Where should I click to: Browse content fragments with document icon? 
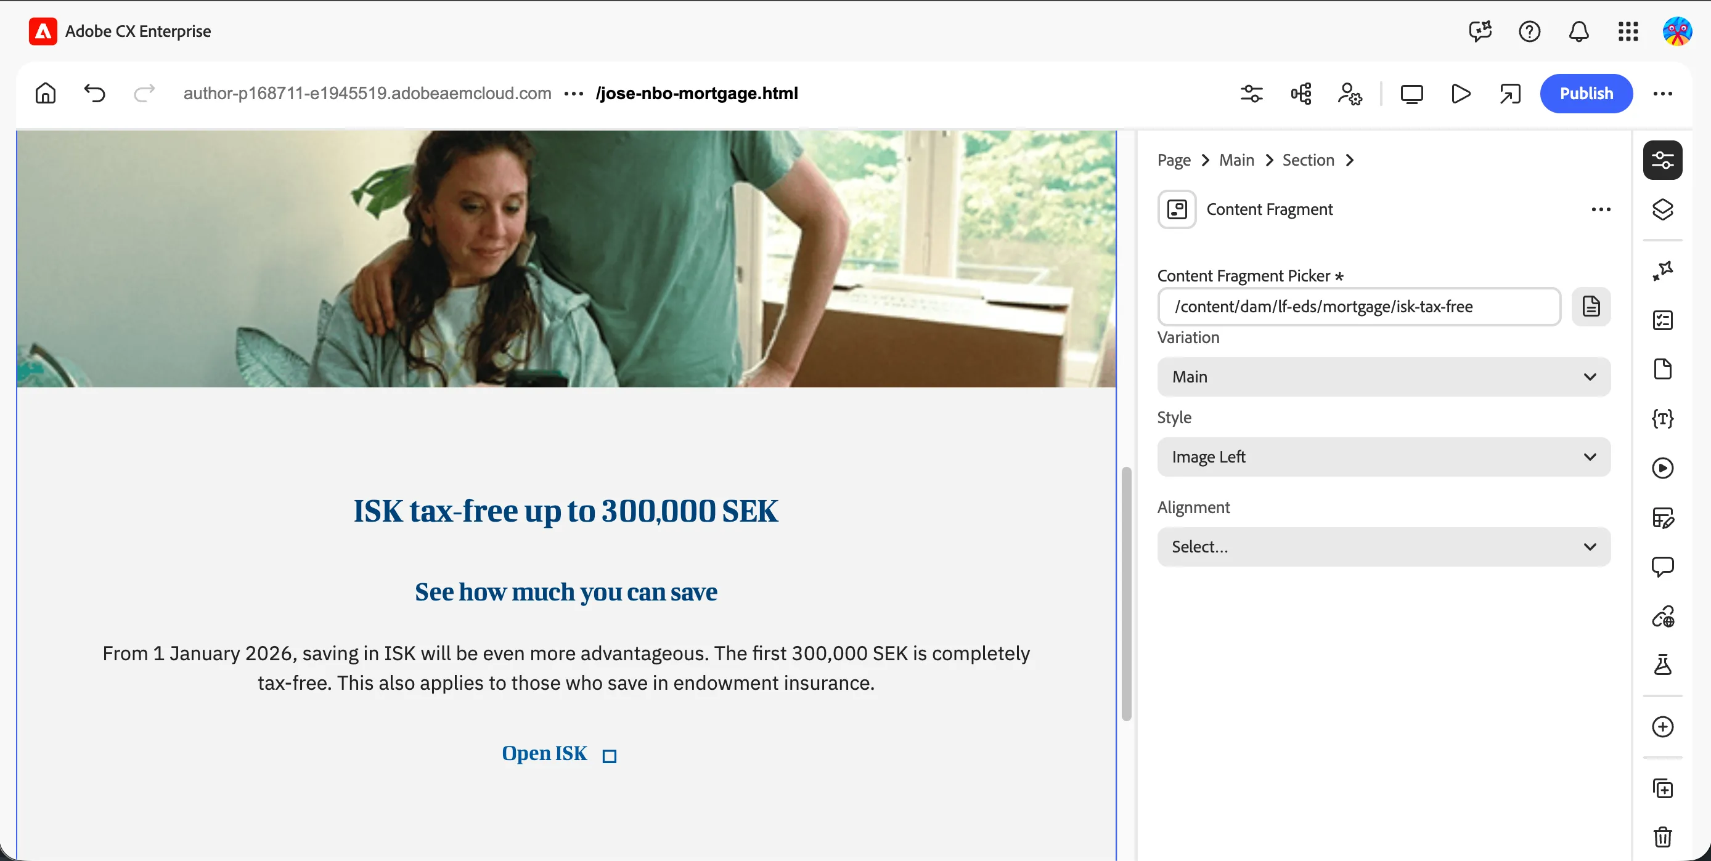[x=1591, y=307]
